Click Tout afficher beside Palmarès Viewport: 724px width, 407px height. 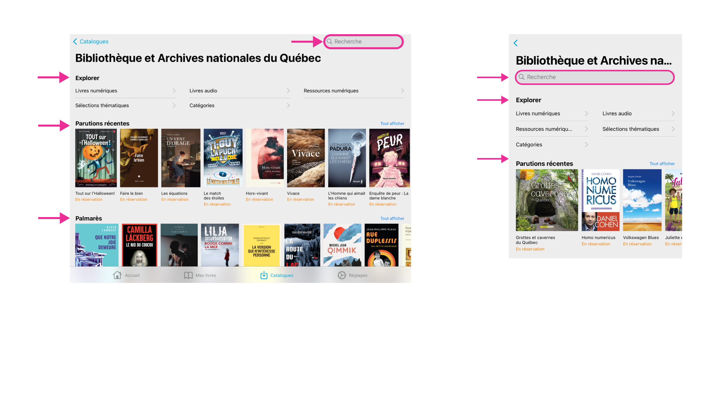tap(392, 219)
